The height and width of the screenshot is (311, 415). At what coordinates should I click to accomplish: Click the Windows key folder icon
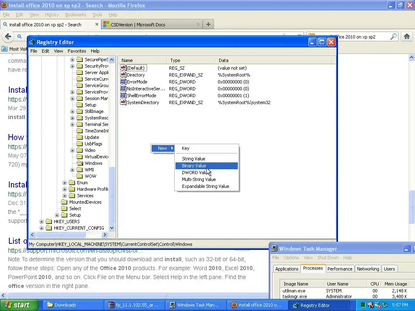(80, 163)
